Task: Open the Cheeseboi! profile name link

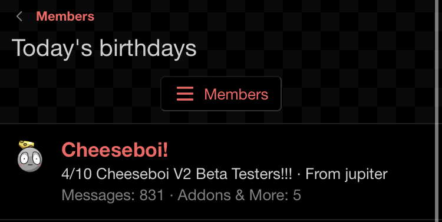Action: click(115, 150)
